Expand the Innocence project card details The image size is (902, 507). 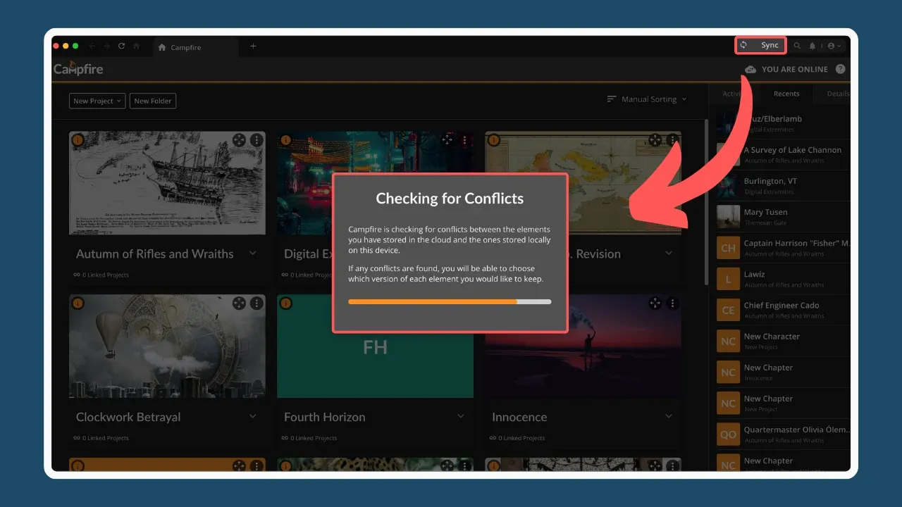(x=669, y=417)
